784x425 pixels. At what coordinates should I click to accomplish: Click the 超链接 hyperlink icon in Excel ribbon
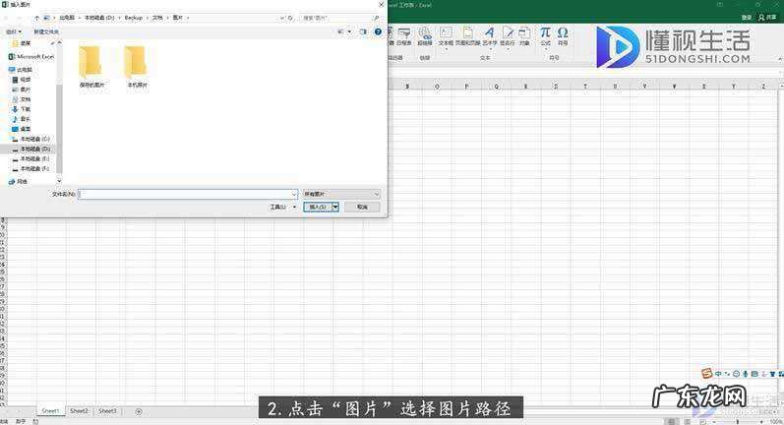[425, 36]
